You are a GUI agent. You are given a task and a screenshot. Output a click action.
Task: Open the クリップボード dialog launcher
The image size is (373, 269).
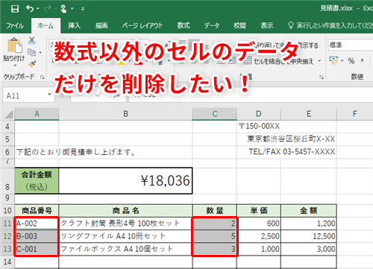pyautogui.click(x=43, y=77)
